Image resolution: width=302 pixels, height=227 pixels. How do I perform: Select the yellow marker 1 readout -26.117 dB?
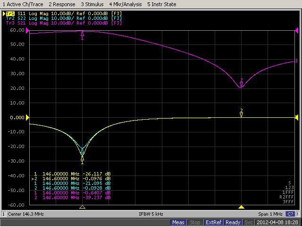(x=72, y=174)
